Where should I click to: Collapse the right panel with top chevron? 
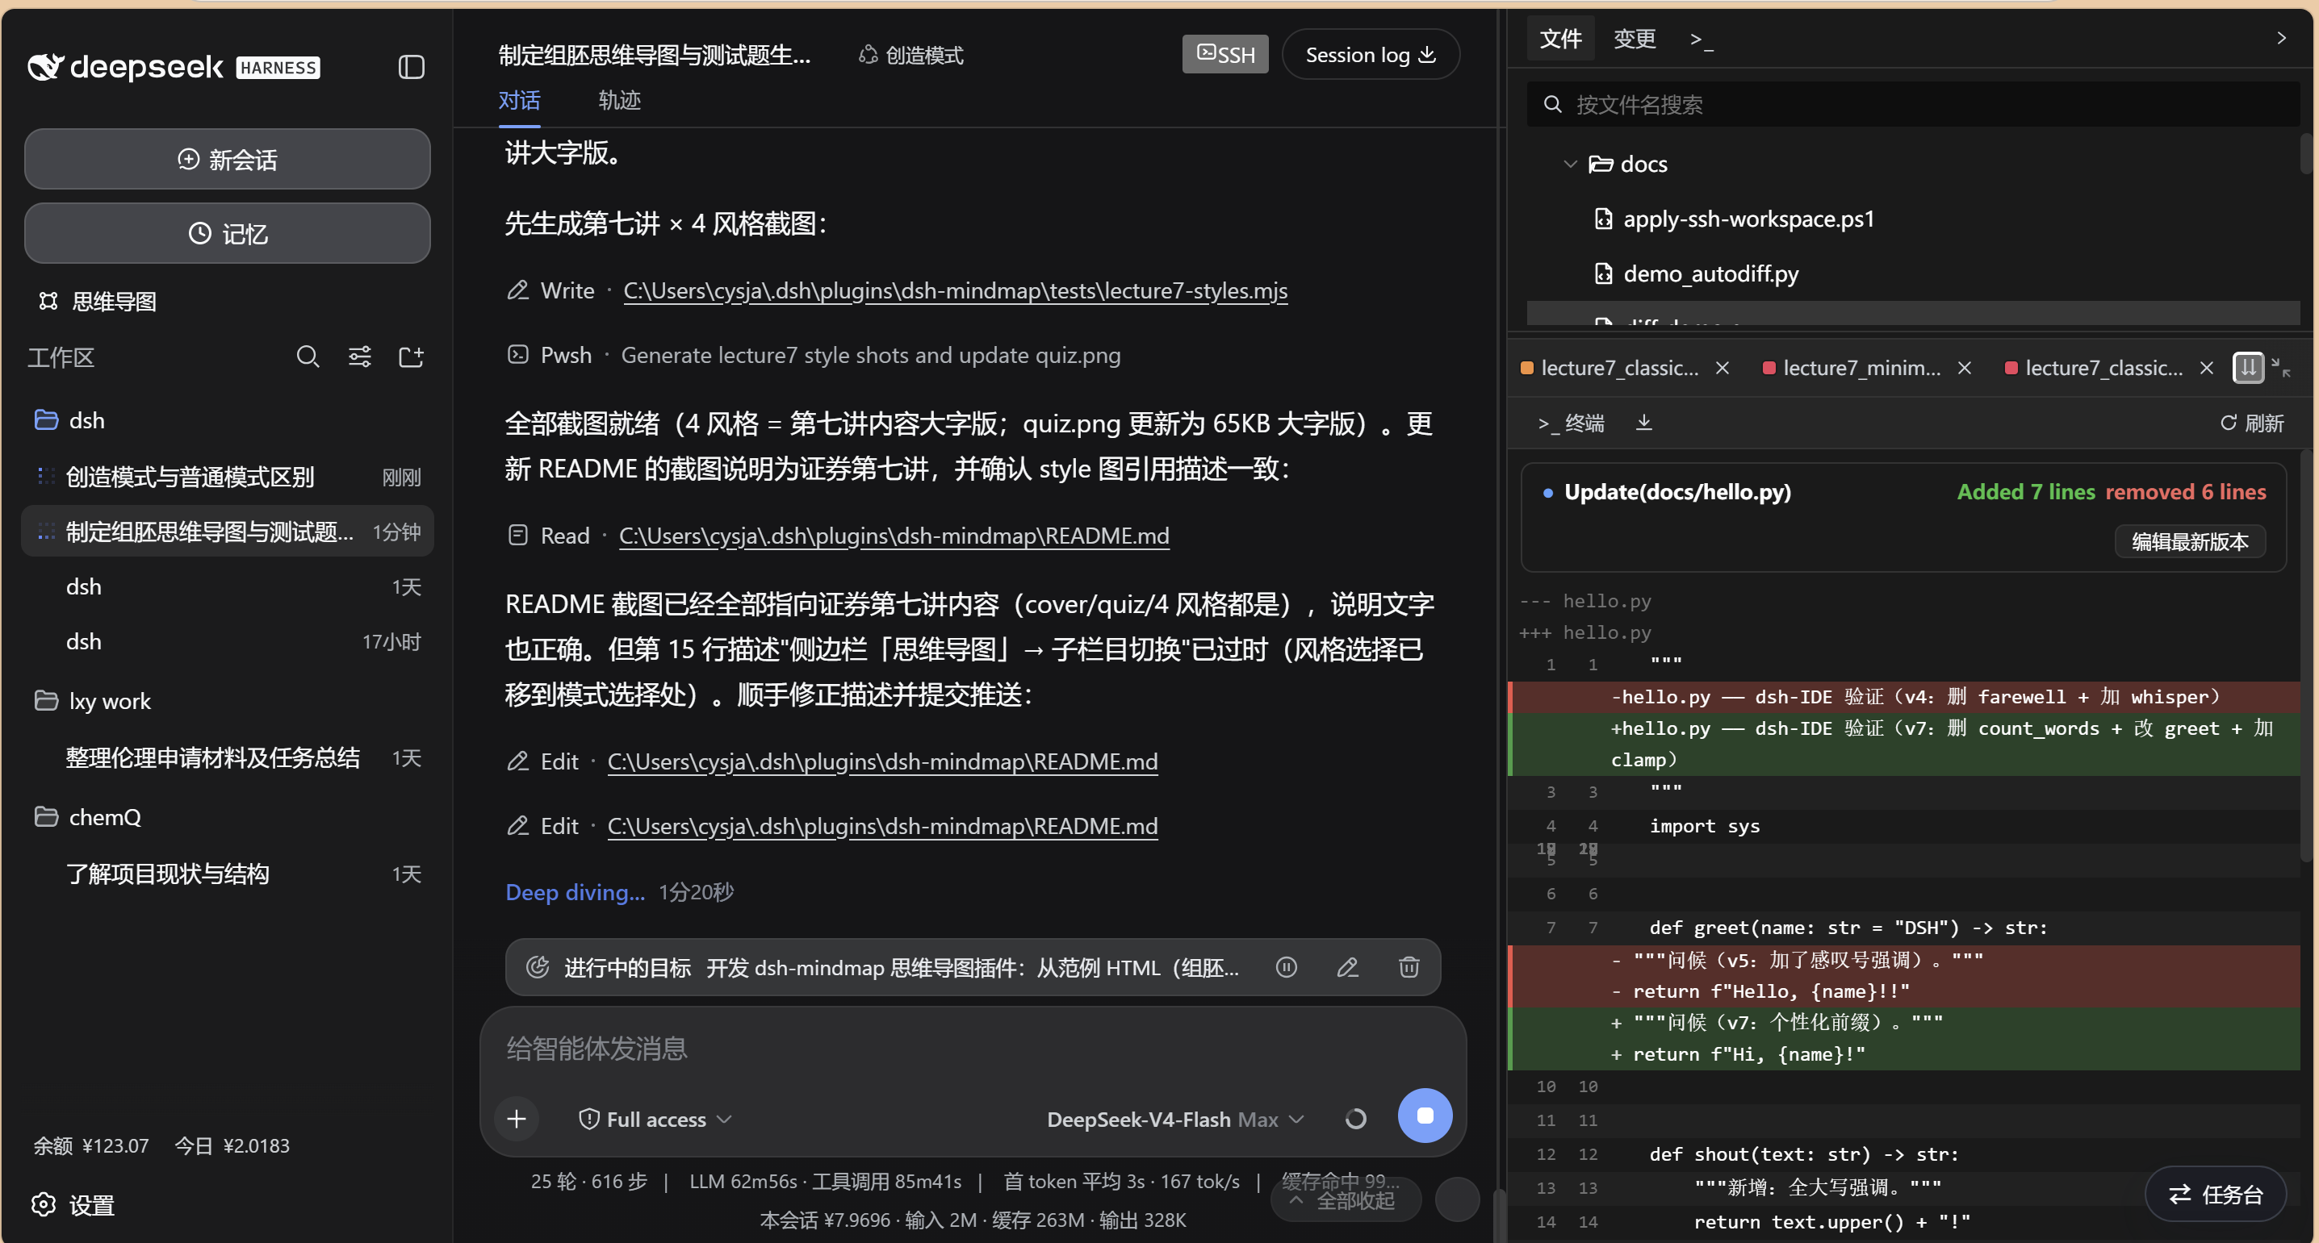click(x=2281, y=38)
